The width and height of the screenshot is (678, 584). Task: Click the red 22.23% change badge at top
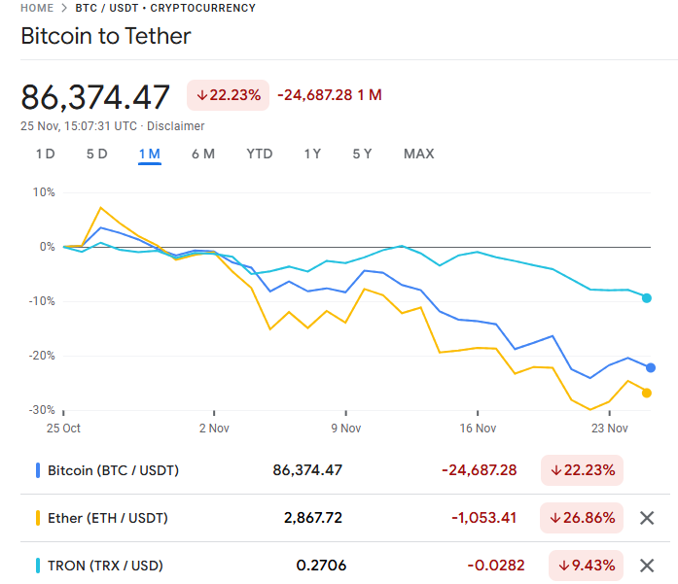[228, 95]
